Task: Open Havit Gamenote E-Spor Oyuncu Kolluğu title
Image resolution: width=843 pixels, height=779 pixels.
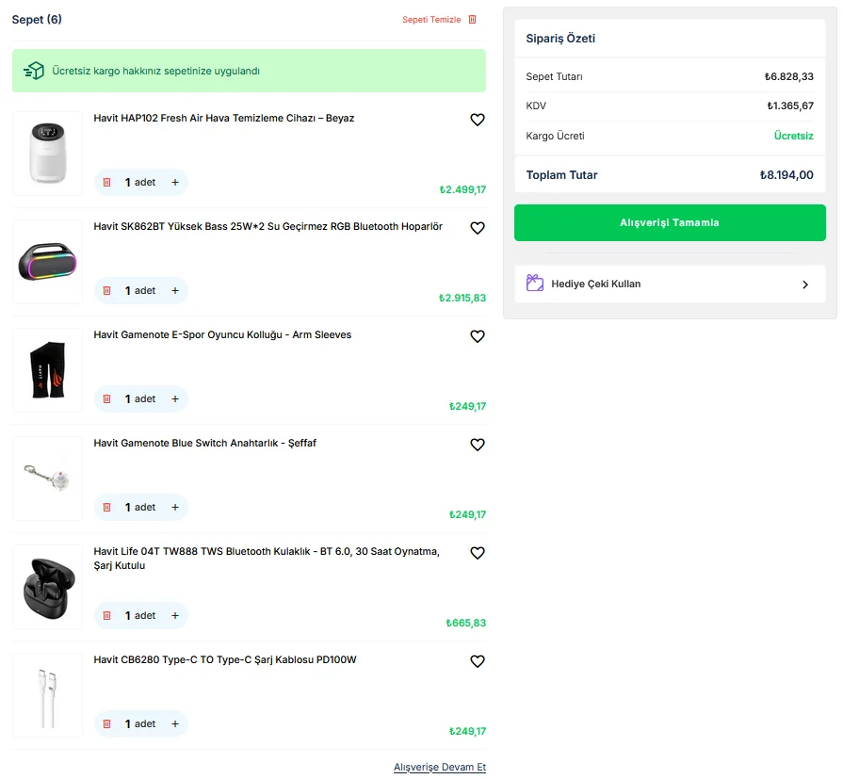Action: 222,335
